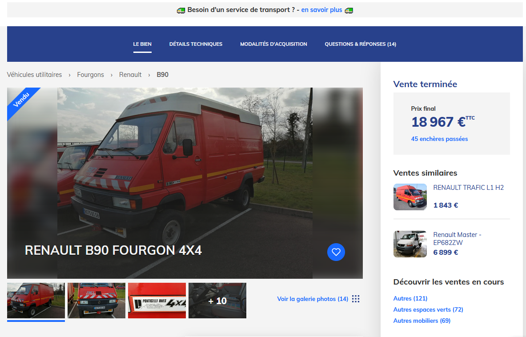Open 'Autres espaces verts (72)' category
This screenshot has width=526, height=337.
tap(428, 309)
